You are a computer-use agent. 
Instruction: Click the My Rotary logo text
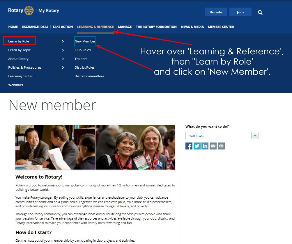[49, 10]
